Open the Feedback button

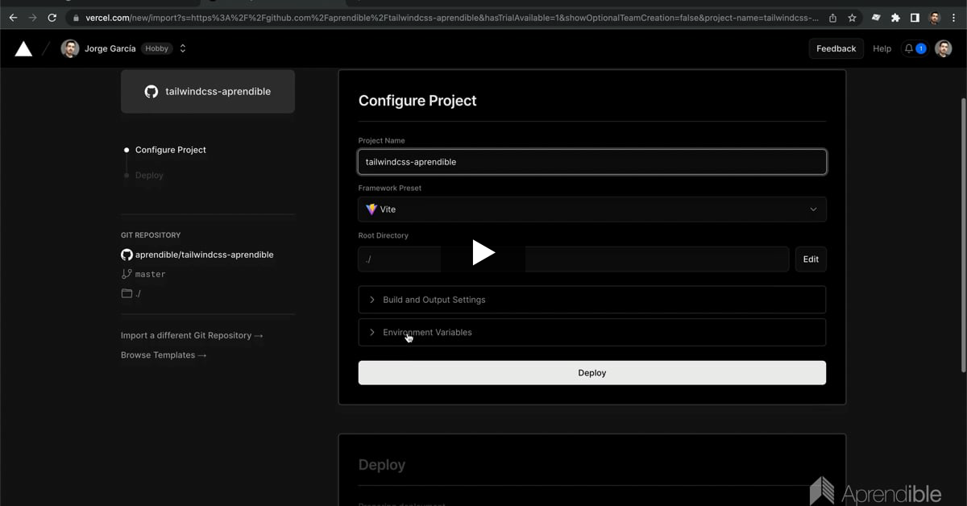click(x=836, y=48)
